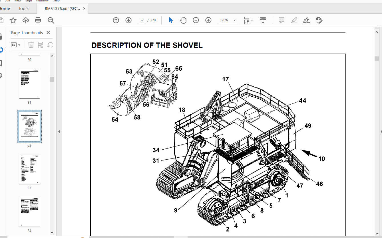Zoom out with the minus button
Viewport: 382px width, 238px height.
pos(196,20)
